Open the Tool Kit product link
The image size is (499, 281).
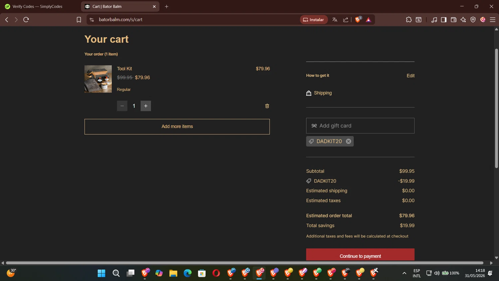point(124,69)
